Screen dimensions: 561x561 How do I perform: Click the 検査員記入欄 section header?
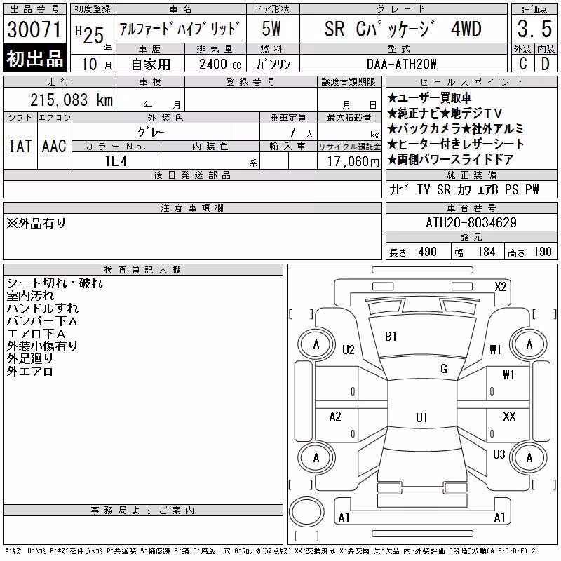[x=143, y=270]
